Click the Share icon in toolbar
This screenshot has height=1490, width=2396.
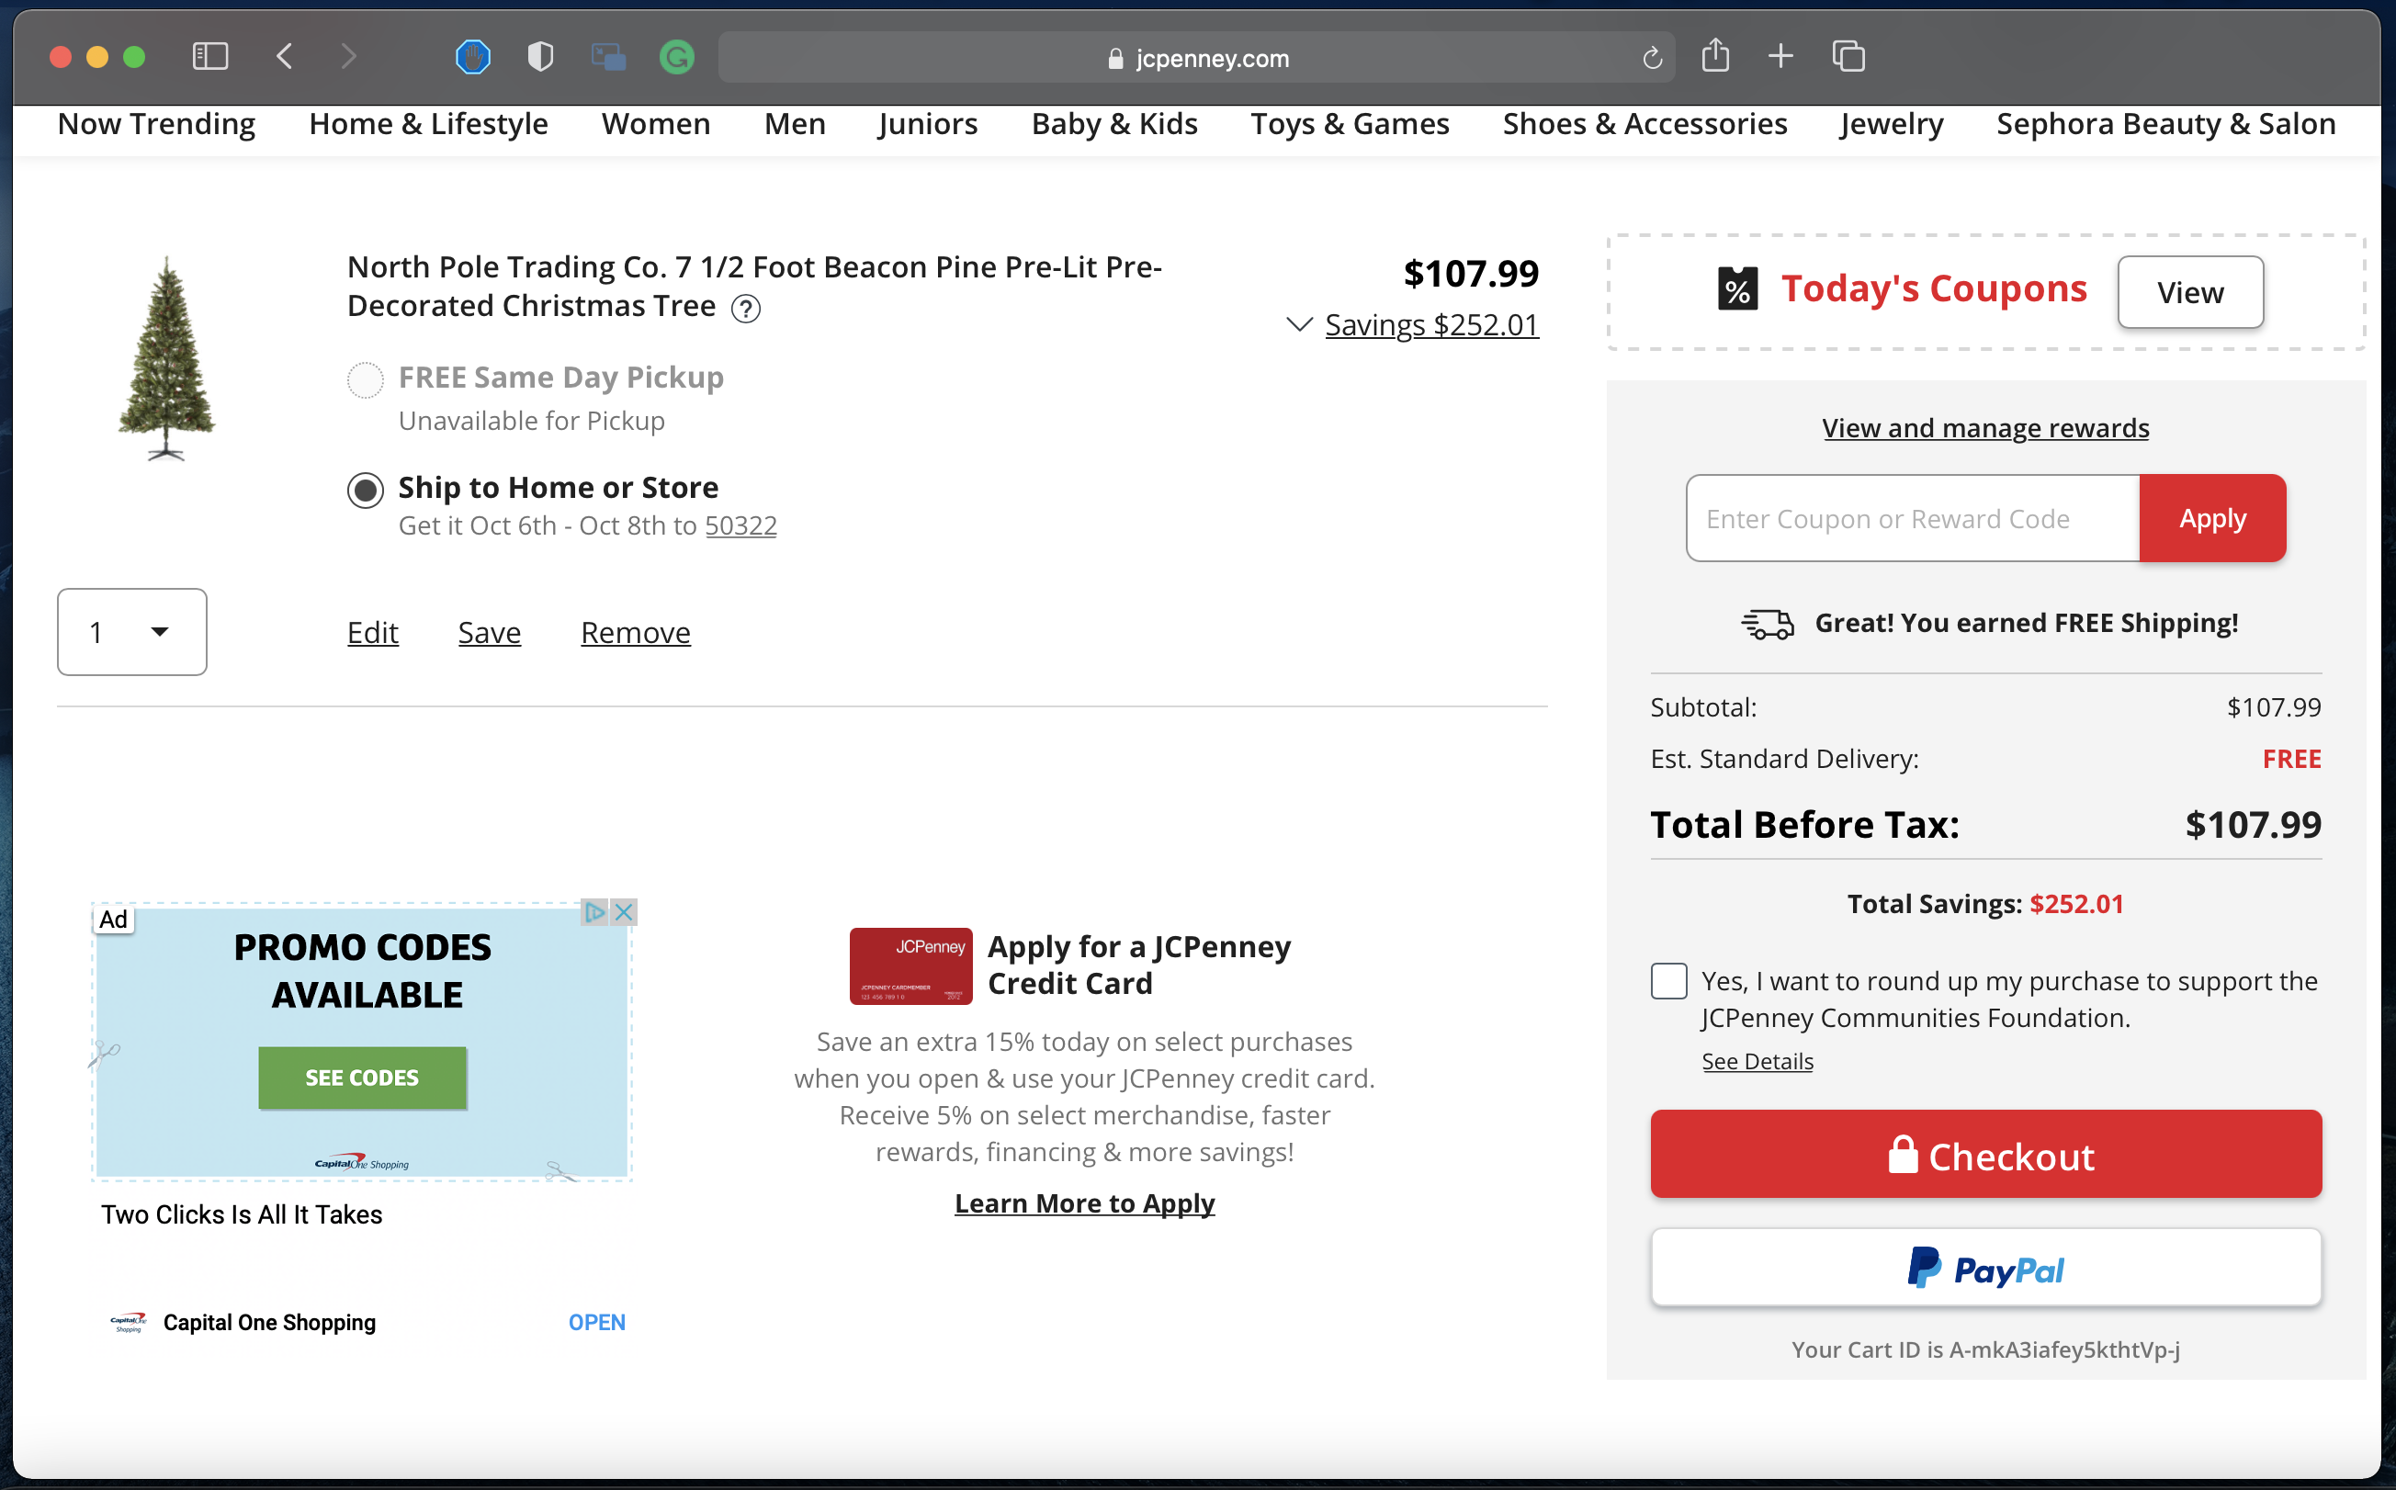click(1716, 55)
